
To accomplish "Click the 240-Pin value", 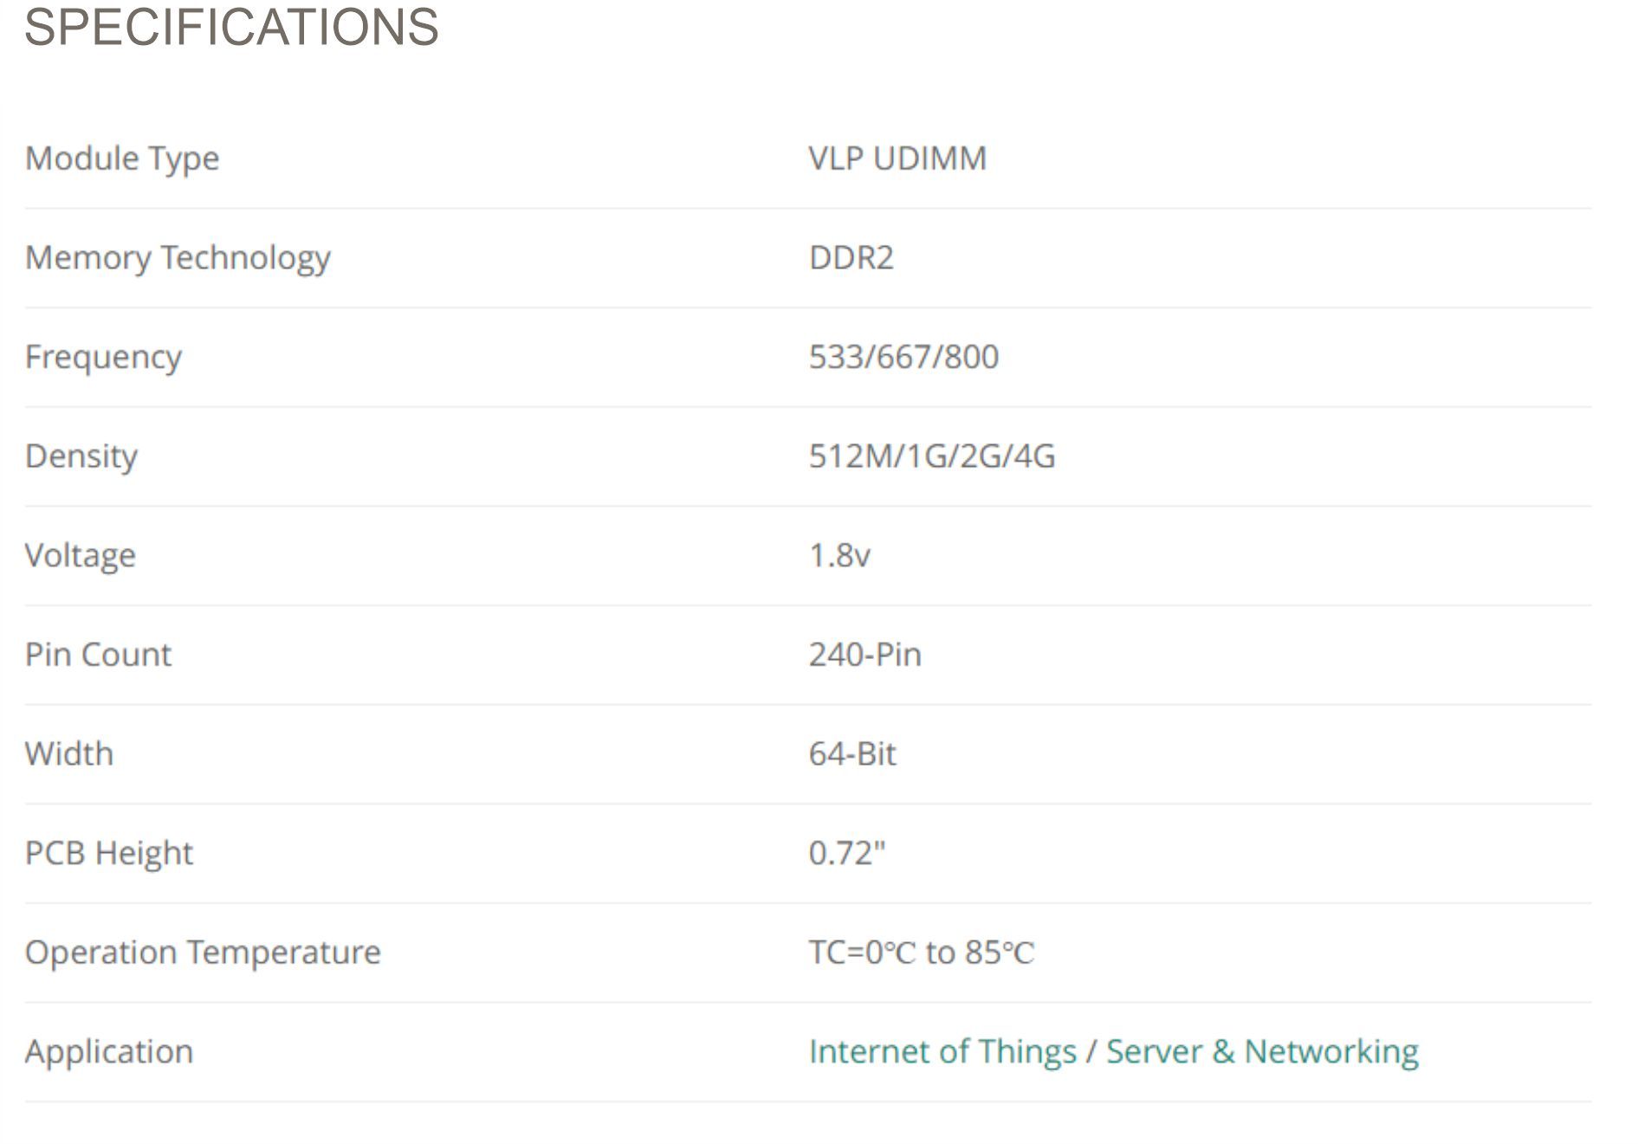I will point(865,655).
